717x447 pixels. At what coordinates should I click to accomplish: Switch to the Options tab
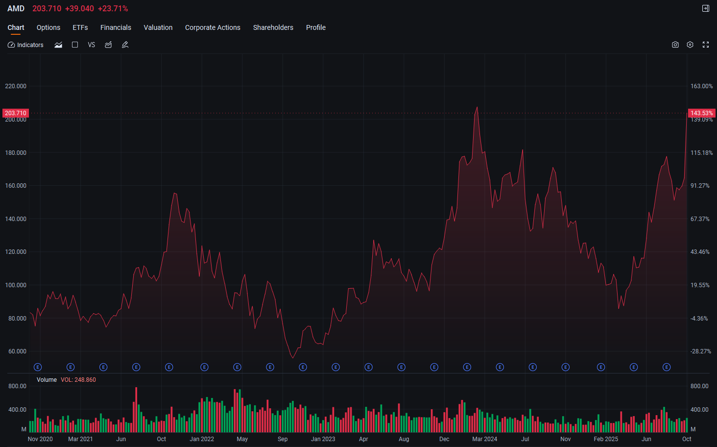pyautogui.click(x=48, y=27)
